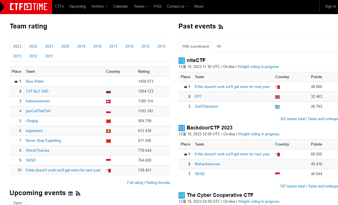The height and width of the screenshot is (205, 338).
Task: Click the Poland flag beside justCatTheFish
Action: (x=108, y=111)
